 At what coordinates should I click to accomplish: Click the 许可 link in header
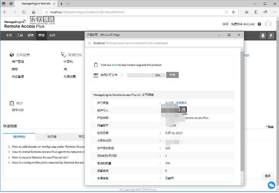click(225, 24)
